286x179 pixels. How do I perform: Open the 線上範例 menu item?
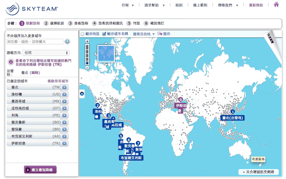(x=200, y=5)
